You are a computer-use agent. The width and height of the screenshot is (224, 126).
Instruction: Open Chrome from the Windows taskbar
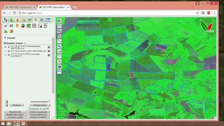(16, 124)
